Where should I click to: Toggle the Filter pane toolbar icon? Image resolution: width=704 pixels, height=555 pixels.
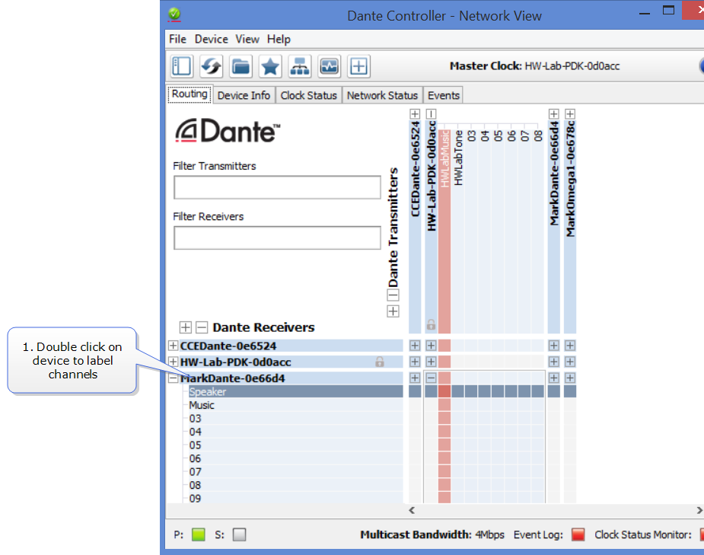click(181, 66)
